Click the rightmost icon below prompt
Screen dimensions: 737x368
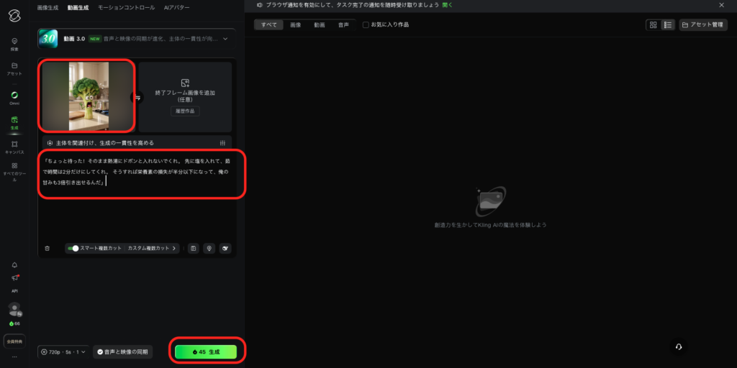click(225, 248)
